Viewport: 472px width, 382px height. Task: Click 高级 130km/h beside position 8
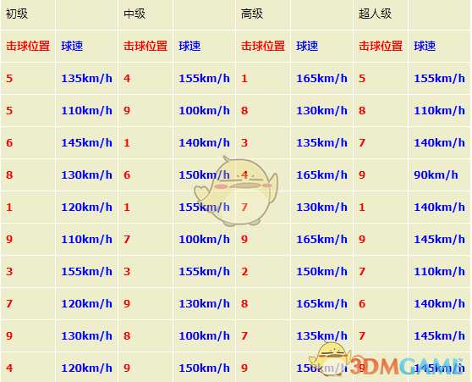pos(321,111)
